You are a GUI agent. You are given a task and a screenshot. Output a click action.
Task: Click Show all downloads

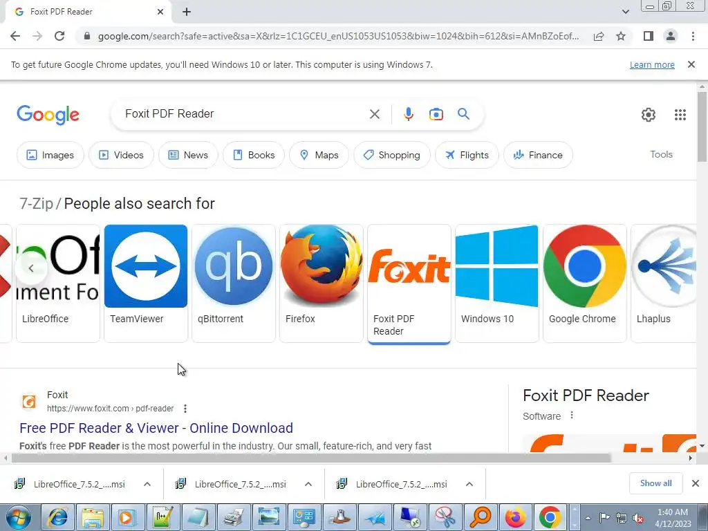[655, 483]
